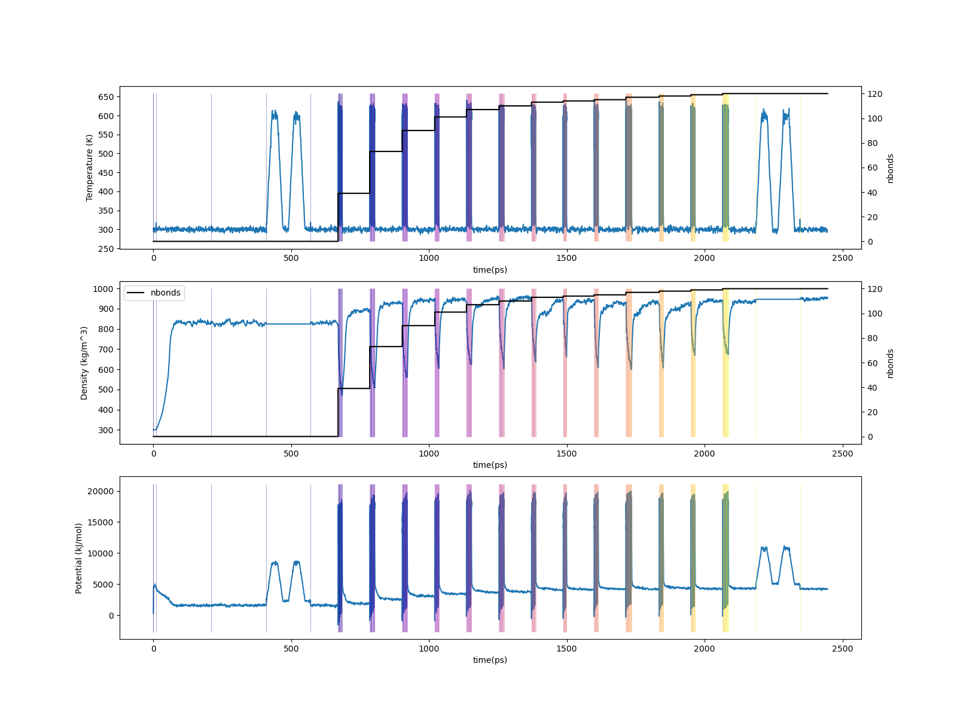The height and width of the screenshot is (718, 957).
Task: Click the right-side nbonds label of temperature plot
Action: click(890, 168)
